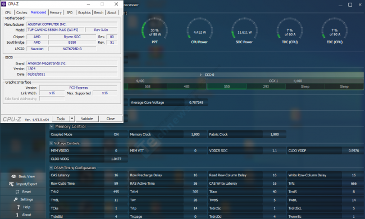
Task: Collapse the Voltage Controls section
Action: pyautogui.click(x=51, y=143)
